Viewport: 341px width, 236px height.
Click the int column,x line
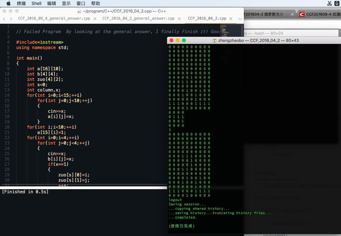44,90
